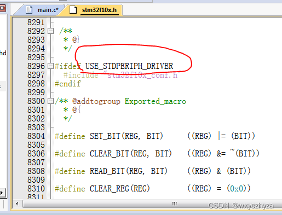Switch to the main.c* tab

pyautogui.click(x=48, y=10)
